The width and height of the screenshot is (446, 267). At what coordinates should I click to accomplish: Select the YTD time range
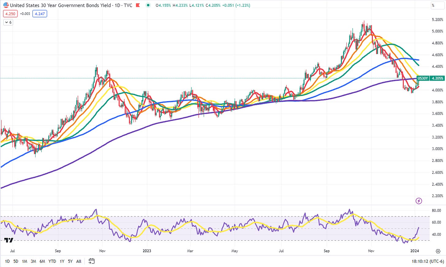tap(52, 261)
